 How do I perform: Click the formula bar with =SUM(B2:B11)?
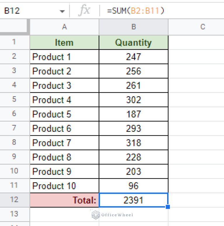pos(162,11)
